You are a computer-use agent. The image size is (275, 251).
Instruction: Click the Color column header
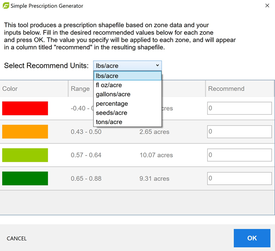[x=10, y=89]
